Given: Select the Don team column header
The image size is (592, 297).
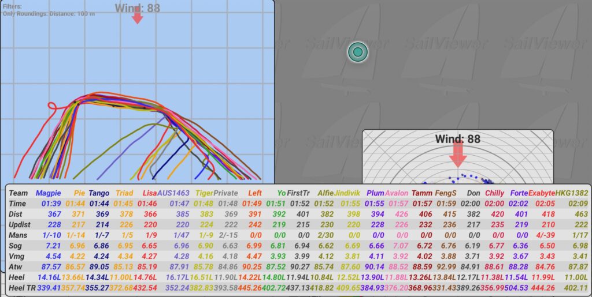Looking at the screenshot, I should coord(473,193).
